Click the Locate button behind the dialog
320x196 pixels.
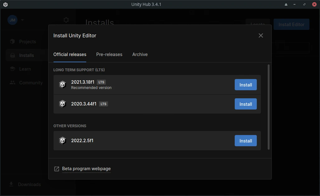pos(257,22)
